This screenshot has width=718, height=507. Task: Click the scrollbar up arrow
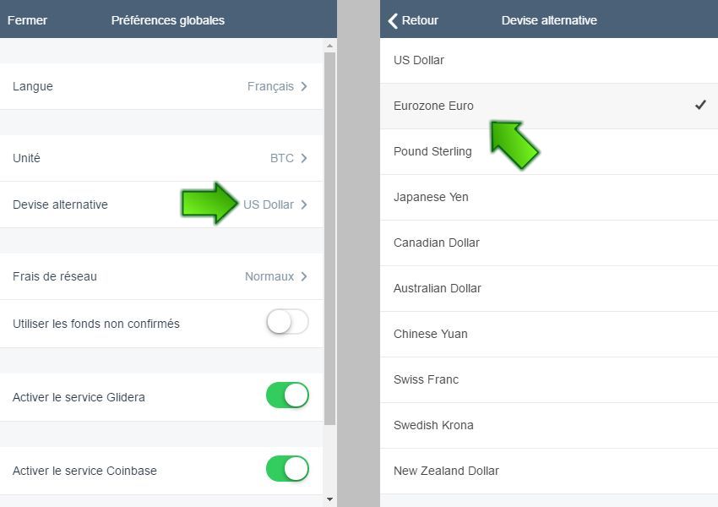click(329, 45)
